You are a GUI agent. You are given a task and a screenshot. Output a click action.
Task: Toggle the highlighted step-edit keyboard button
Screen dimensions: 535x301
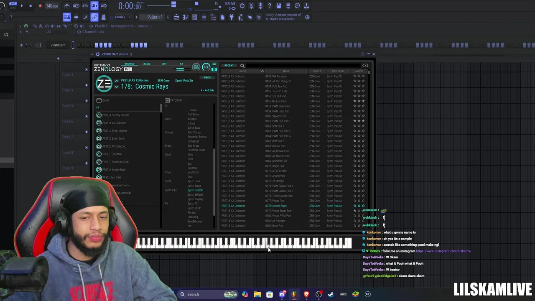tap(94, 6)
